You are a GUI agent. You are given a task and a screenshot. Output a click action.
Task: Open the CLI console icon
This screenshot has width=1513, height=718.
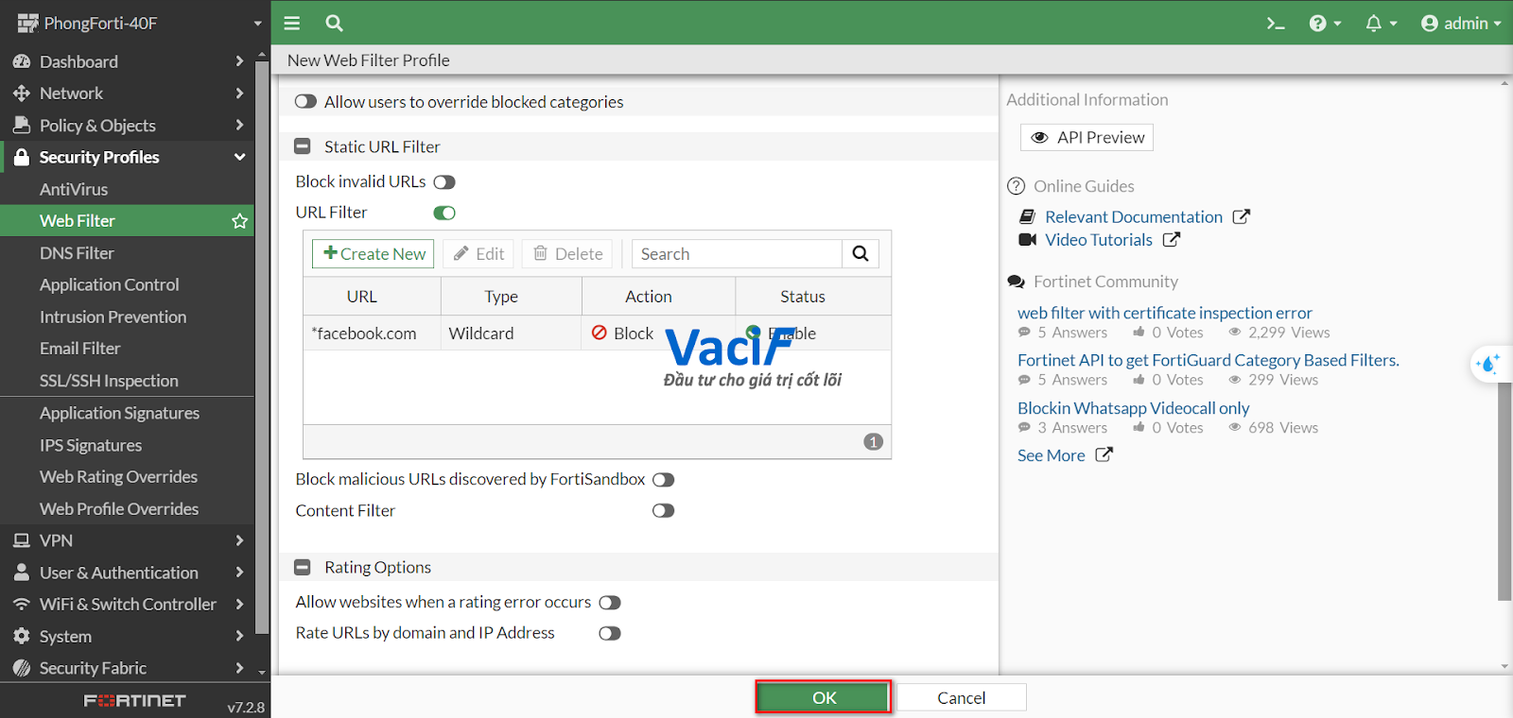[1276, 24]
